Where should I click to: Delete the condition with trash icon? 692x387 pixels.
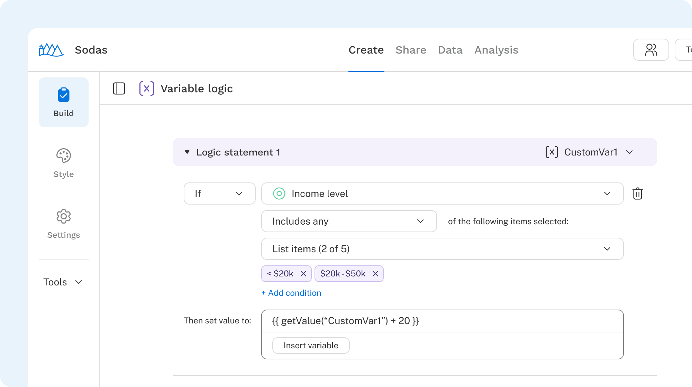(637, 193)
